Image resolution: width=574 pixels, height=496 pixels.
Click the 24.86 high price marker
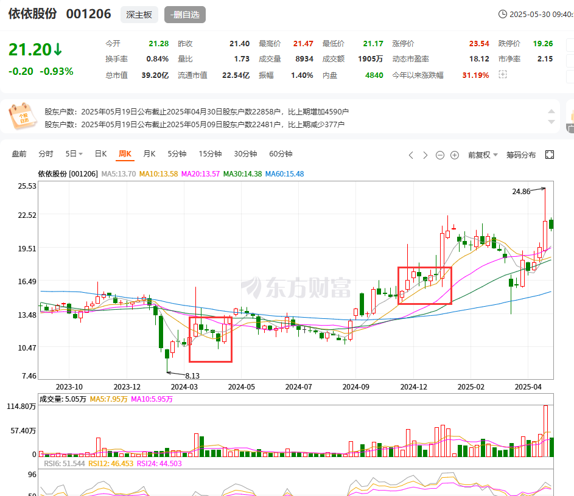coord(521,192)
